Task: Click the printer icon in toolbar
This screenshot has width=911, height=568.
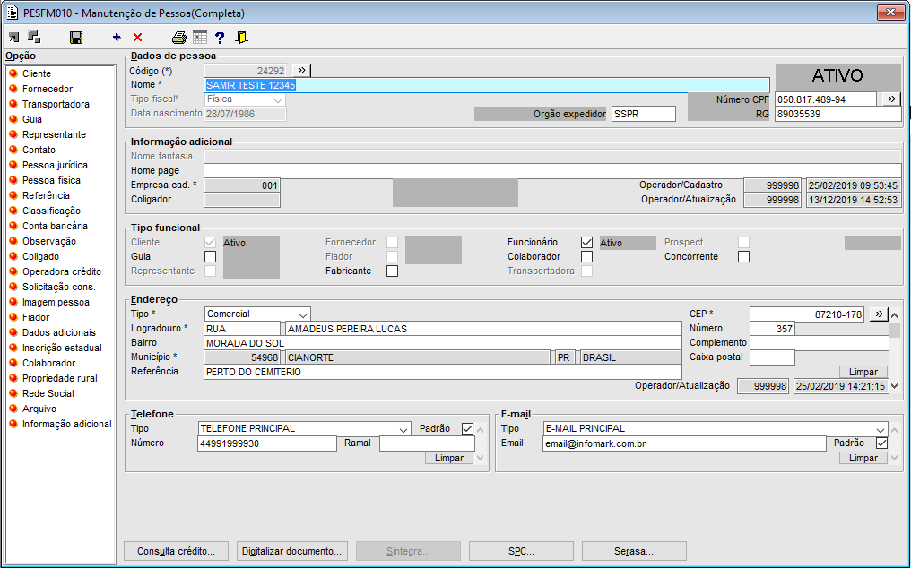Action: pyautogui.click(x=179, y=38)
